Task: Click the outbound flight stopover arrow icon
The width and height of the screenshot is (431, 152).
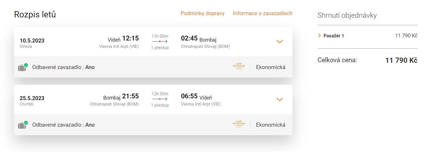Action: (x=160, y=42)
